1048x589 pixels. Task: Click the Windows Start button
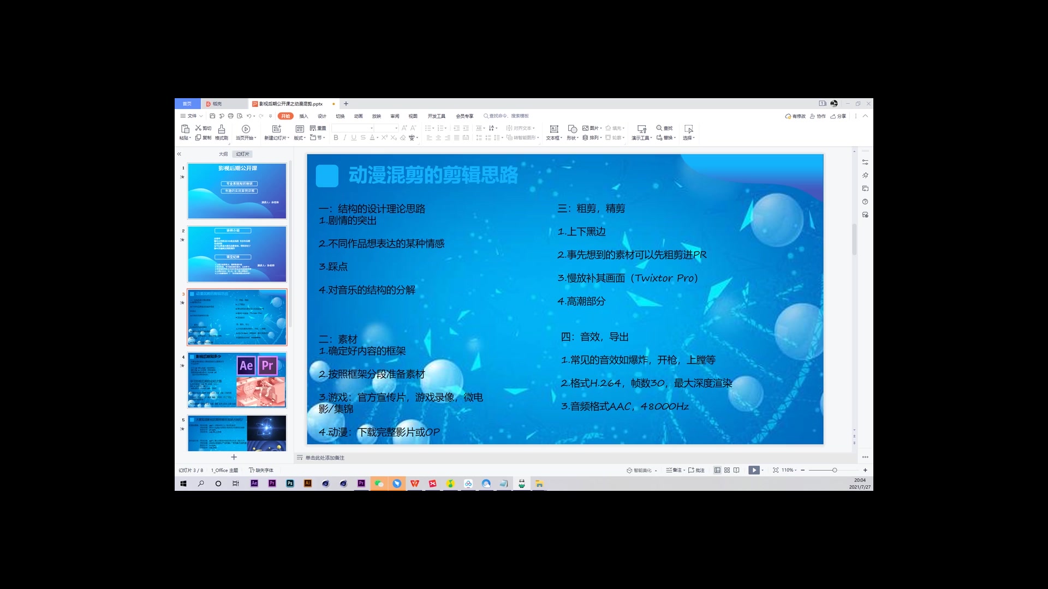coord(183,483)
